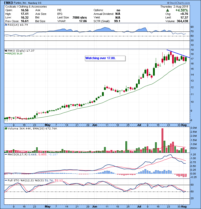Click the Annual Dividend label
This screenshot has width=201, height=209.
click(104, 14)
